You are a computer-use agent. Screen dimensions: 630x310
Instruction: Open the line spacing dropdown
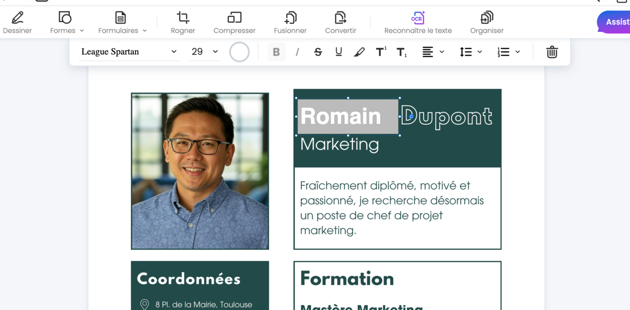coord(471,52)
